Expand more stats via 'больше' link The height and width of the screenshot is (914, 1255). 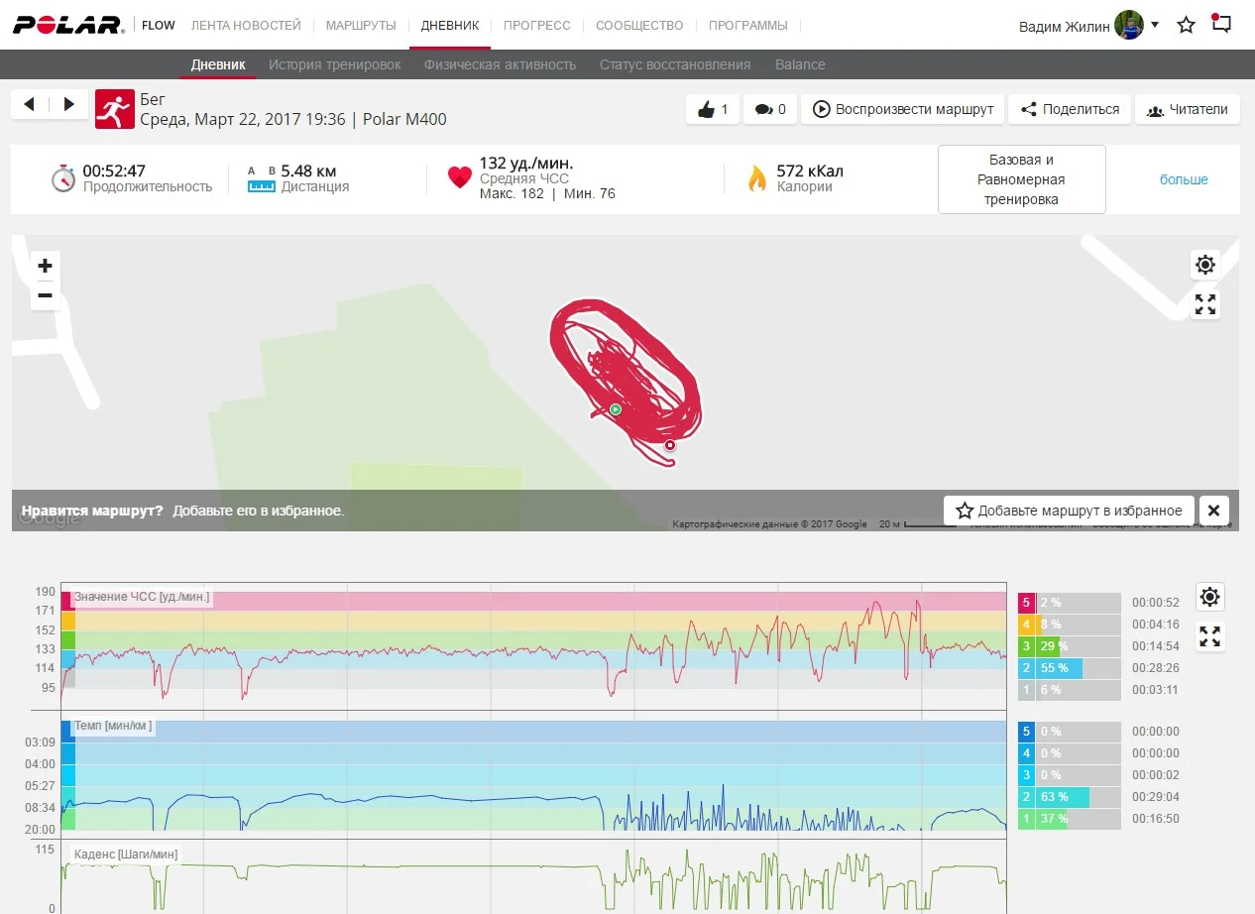[1184, 179]
